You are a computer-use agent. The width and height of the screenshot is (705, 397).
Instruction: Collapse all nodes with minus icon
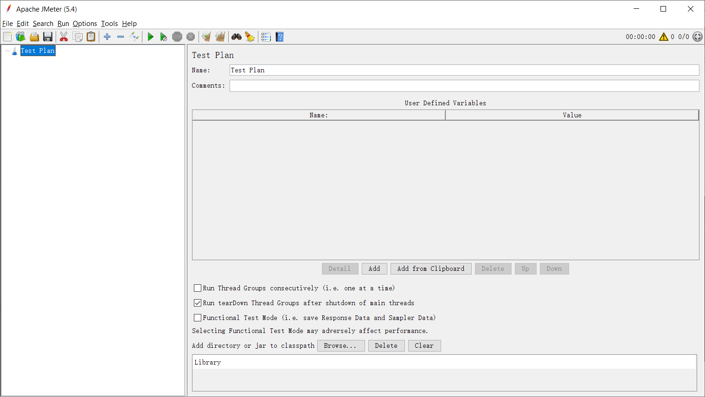click(x=121, y=37)
